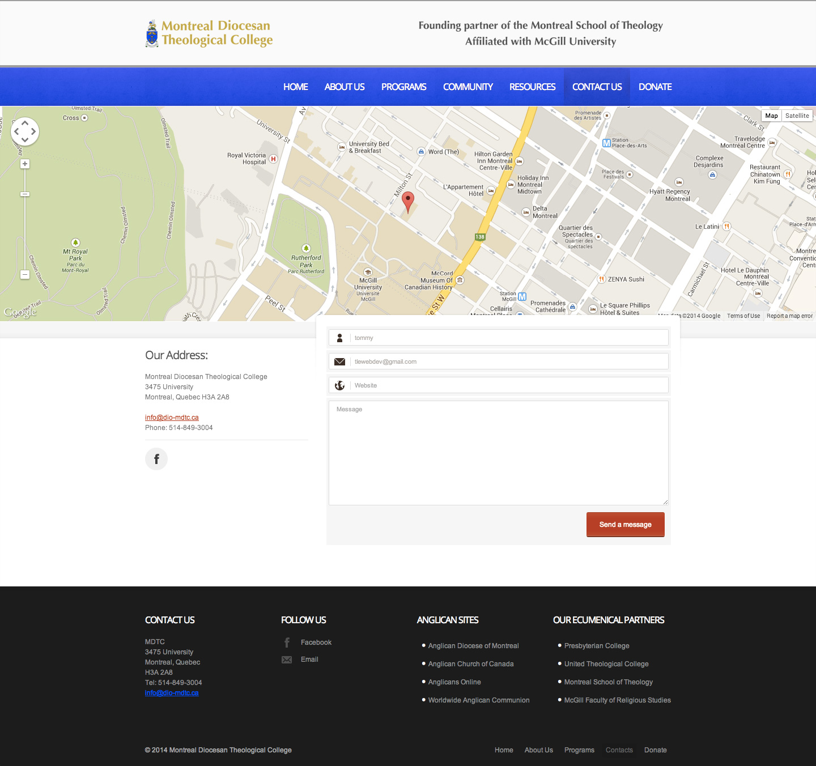Screen dimensions: 816x766
Task: Zoom out the map with minus button
Action: (25, 274)
